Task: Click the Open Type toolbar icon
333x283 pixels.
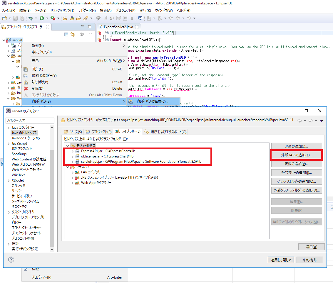Action: [72, 18]
